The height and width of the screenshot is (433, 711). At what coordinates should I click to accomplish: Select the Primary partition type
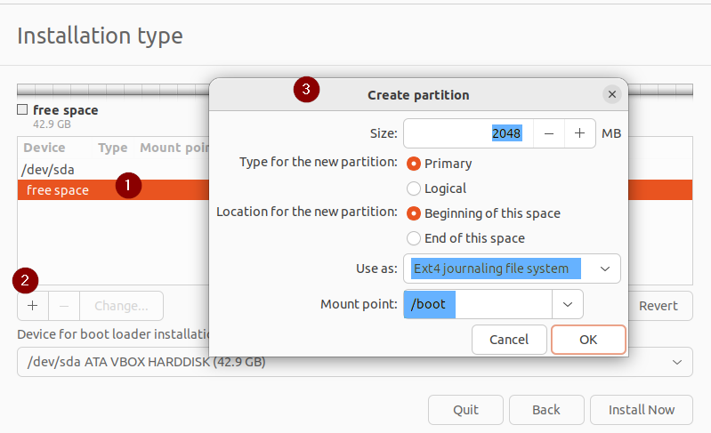pyautogui.click(x=414, y=164)
